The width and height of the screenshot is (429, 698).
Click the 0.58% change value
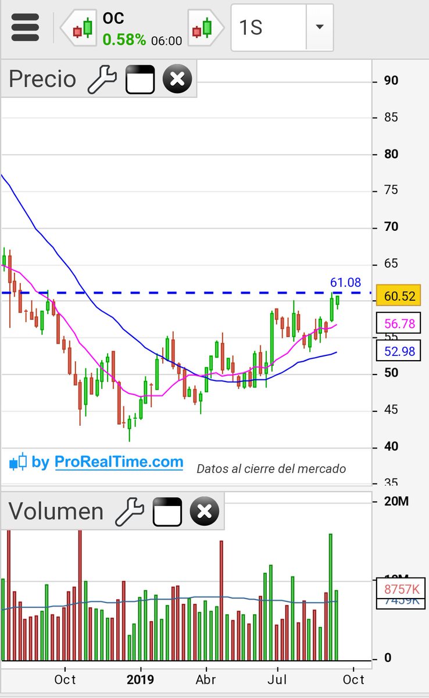point(124,40)
